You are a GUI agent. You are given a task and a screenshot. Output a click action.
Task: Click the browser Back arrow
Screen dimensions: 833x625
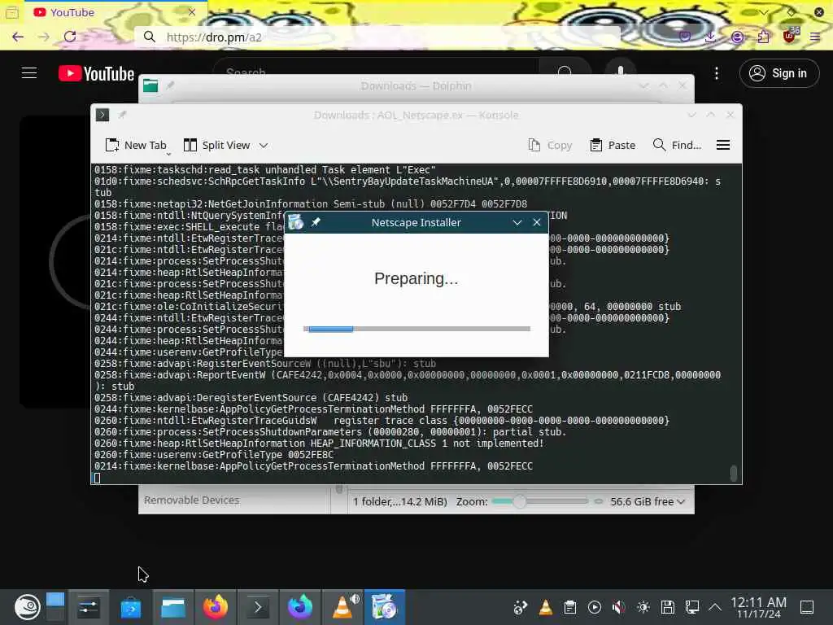click(x=18, y=37)
